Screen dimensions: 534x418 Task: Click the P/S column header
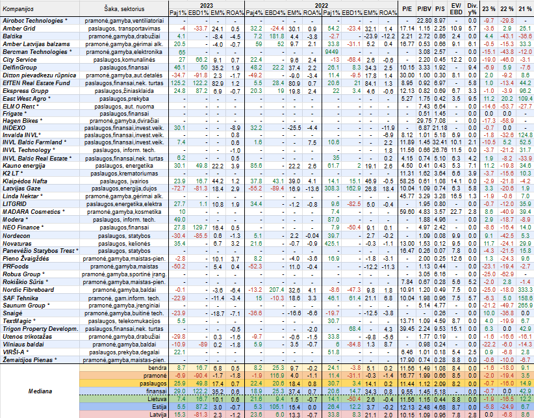click(440, 9)
